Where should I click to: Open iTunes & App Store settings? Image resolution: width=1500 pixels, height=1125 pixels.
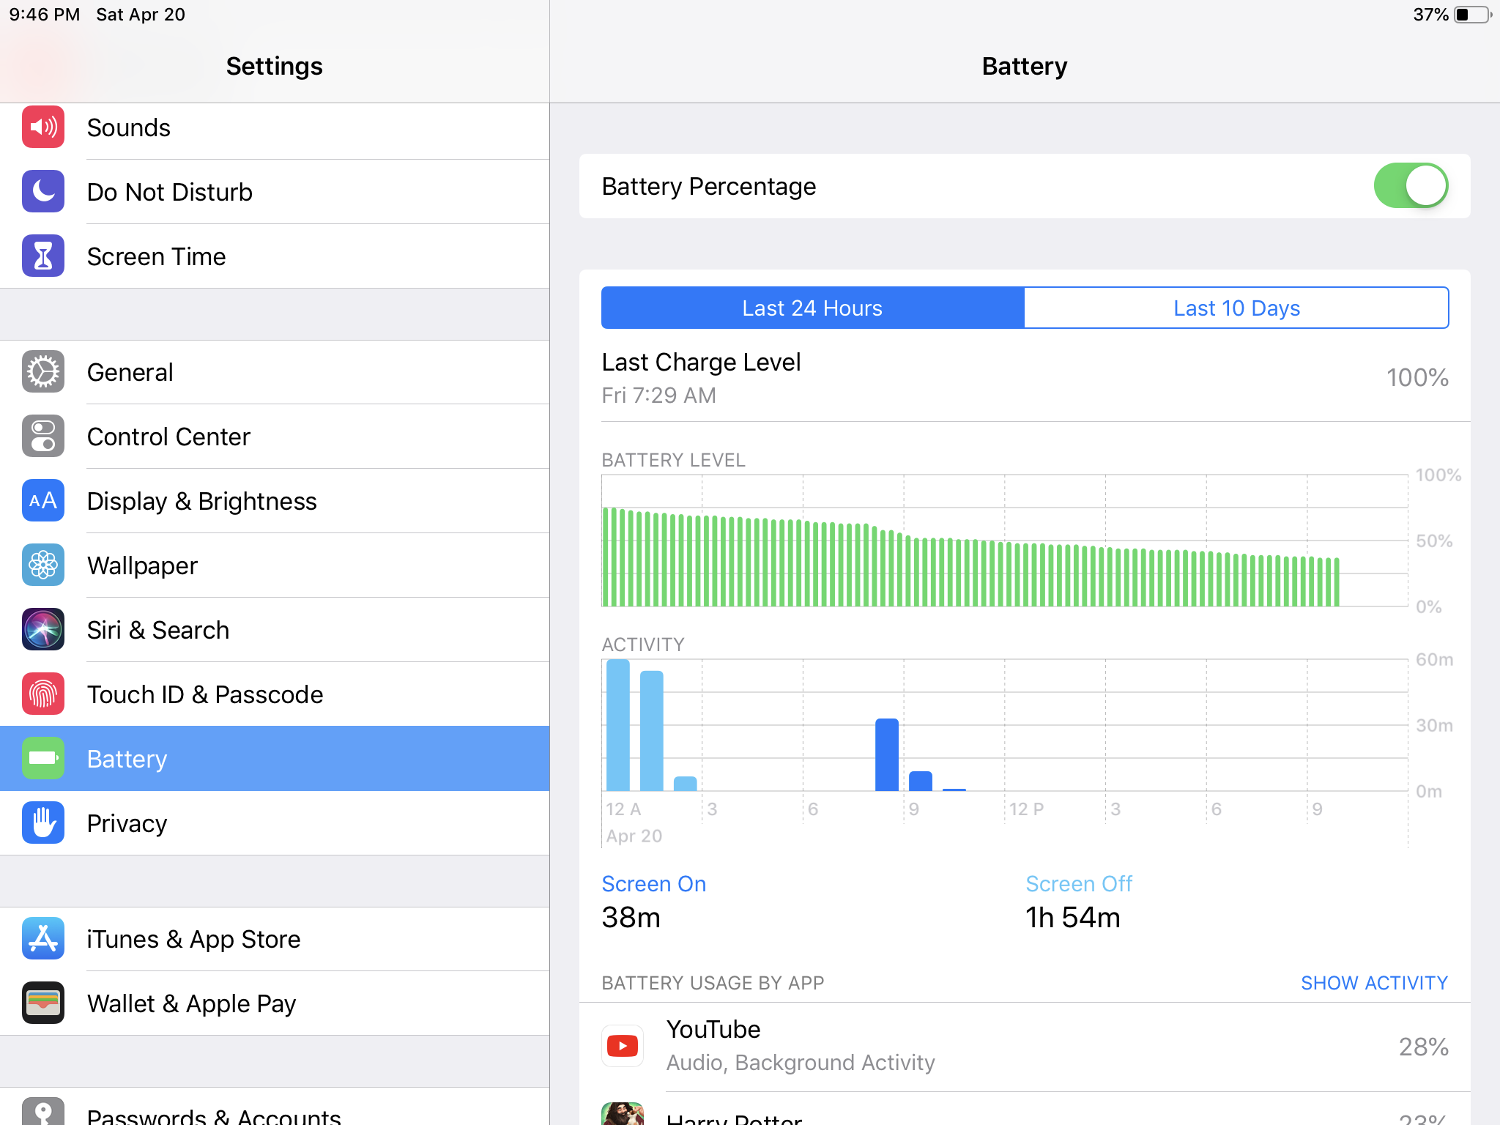pos(275,939)
